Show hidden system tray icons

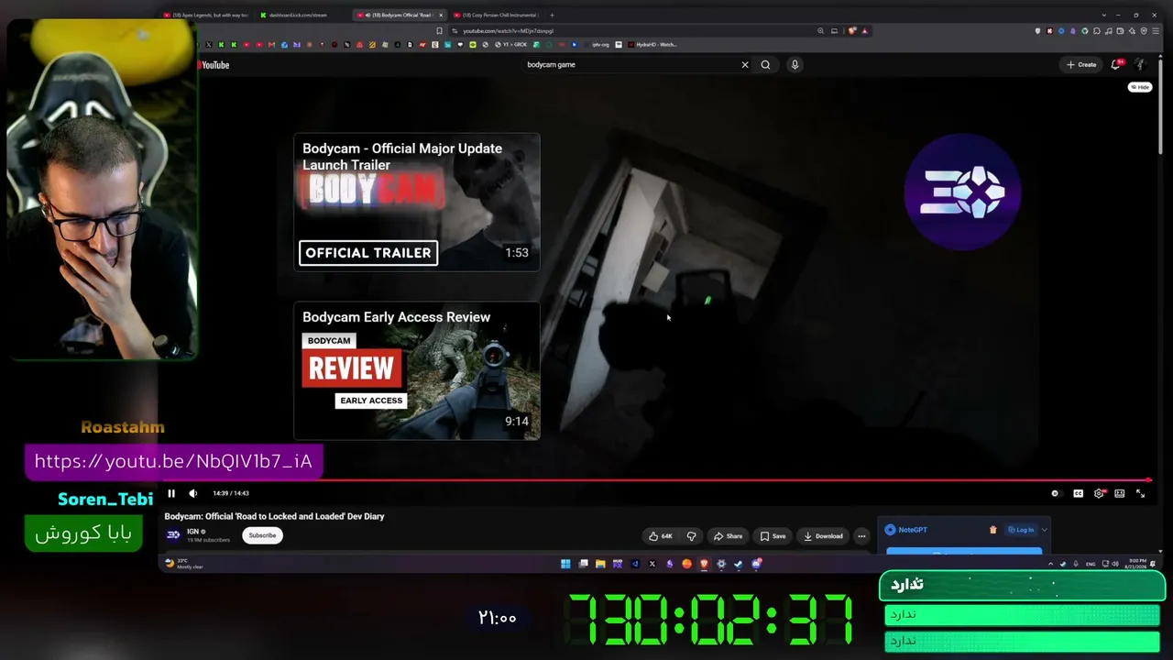click(x=1051, y=564)
